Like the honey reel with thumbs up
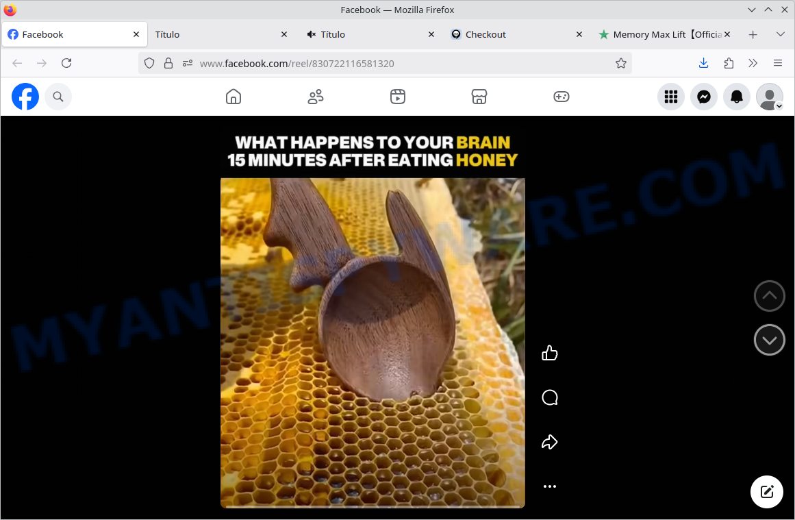Screen dimensions: 795x520 click(549, 354)
